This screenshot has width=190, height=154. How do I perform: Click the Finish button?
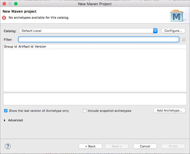point(173,146)
